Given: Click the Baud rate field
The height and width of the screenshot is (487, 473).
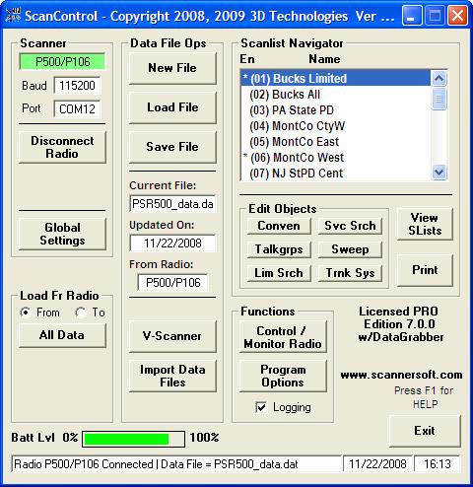Looking at the screenshot, I should coord(77,86).
